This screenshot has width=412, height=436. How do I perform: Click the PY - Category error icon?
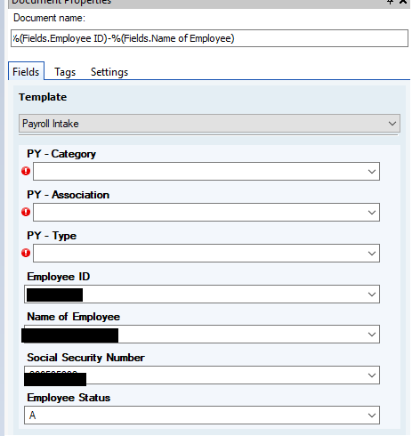tap(26, 171)
